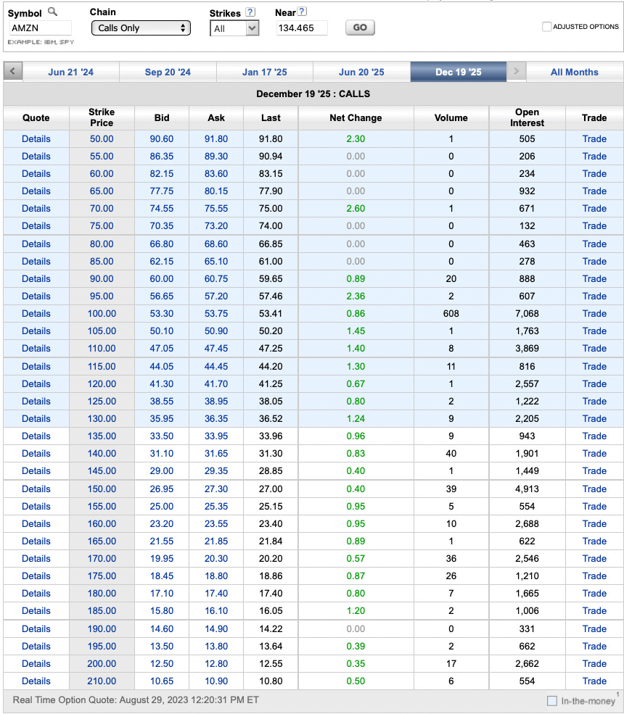Click the bid 90.60 for strike 50.00
This screenshot has width=624, height=714.
[162, 139]
